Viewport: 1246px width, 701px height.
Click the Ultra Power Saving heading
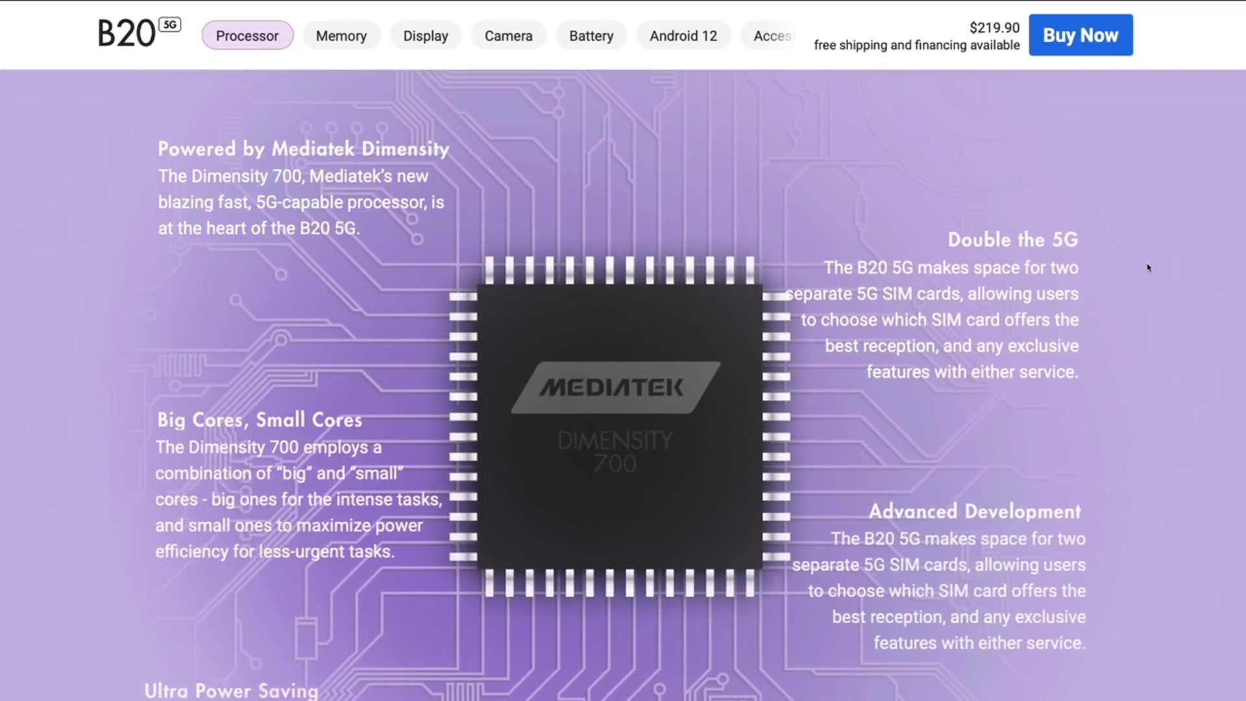click(x=231, y=690)
